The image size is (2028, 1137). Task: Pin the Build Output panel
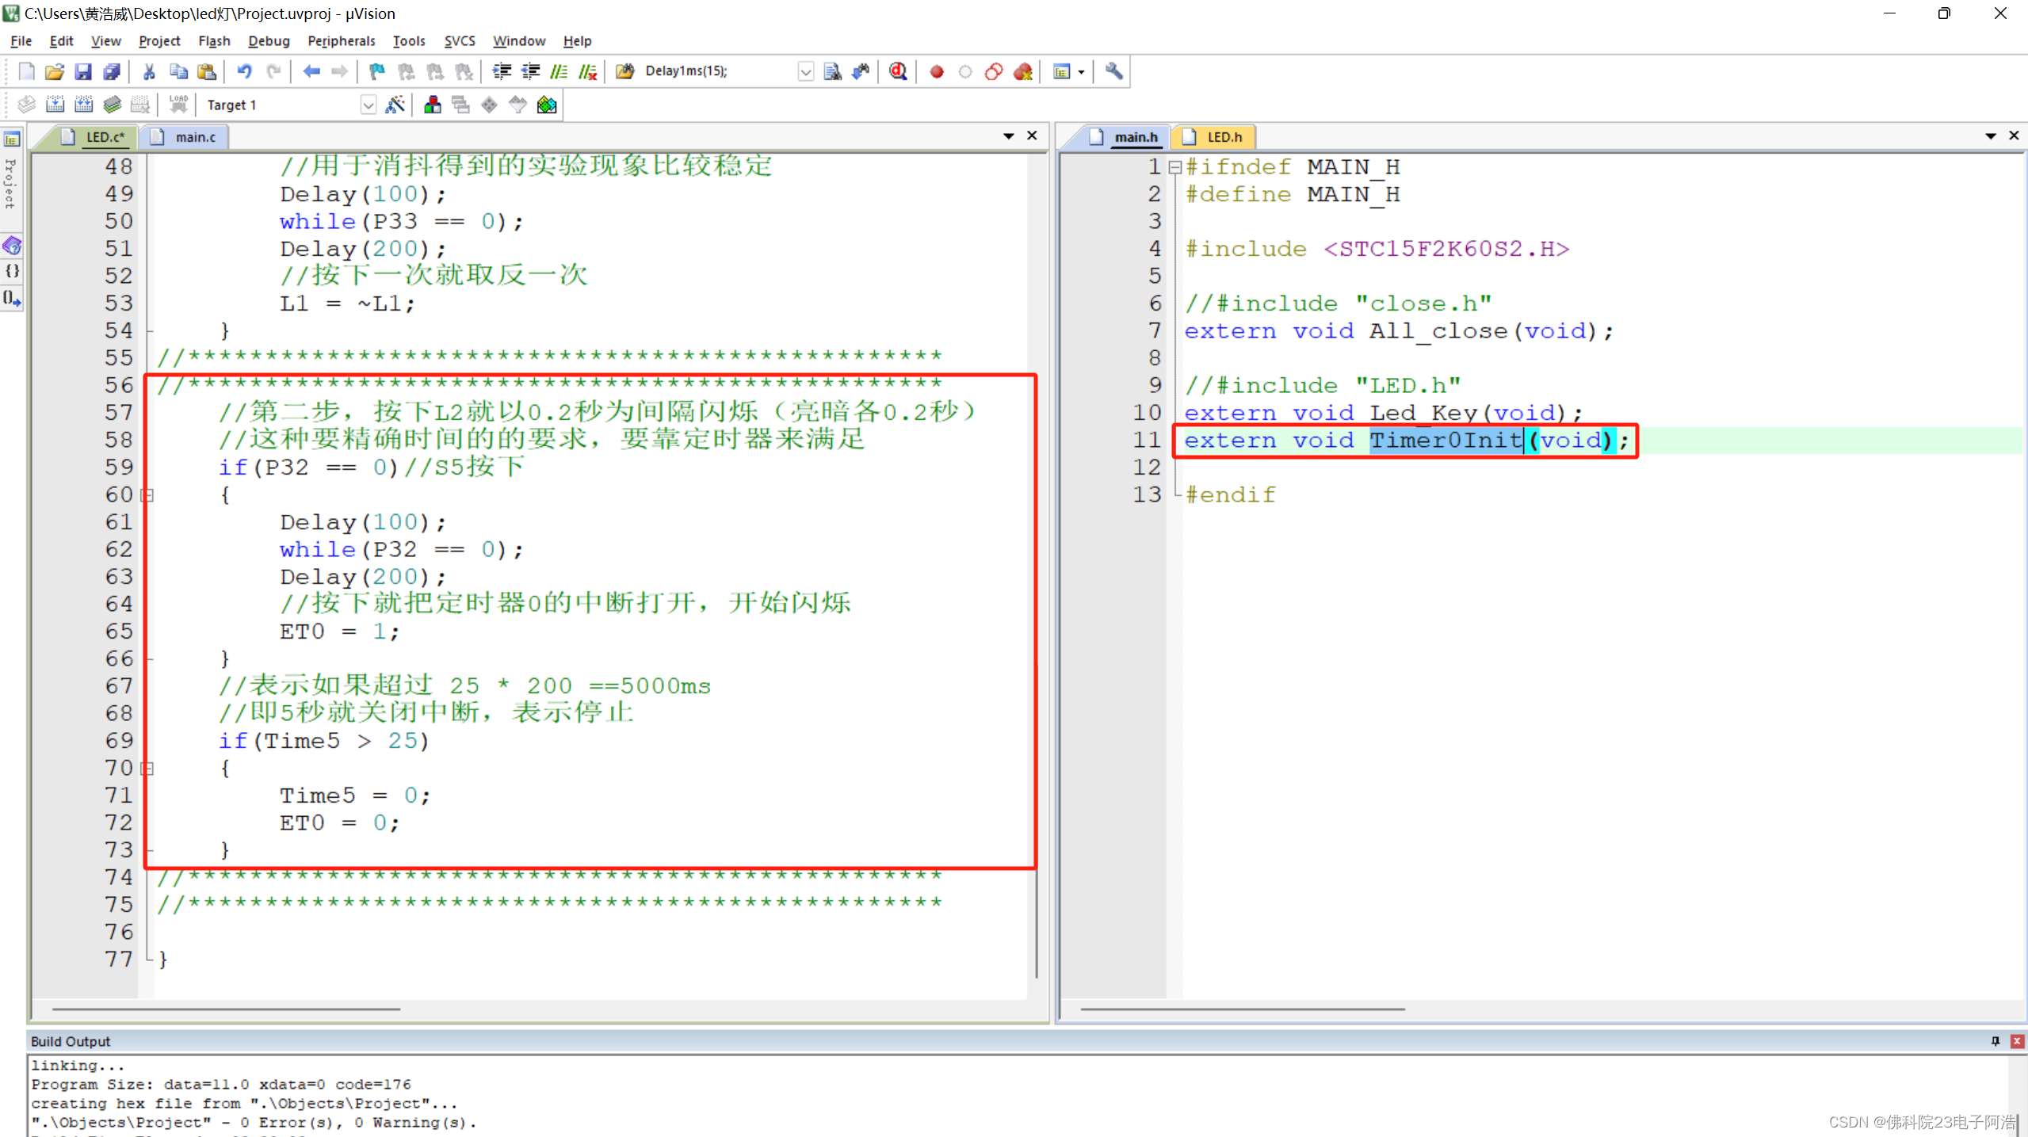click(1995, 1041)
